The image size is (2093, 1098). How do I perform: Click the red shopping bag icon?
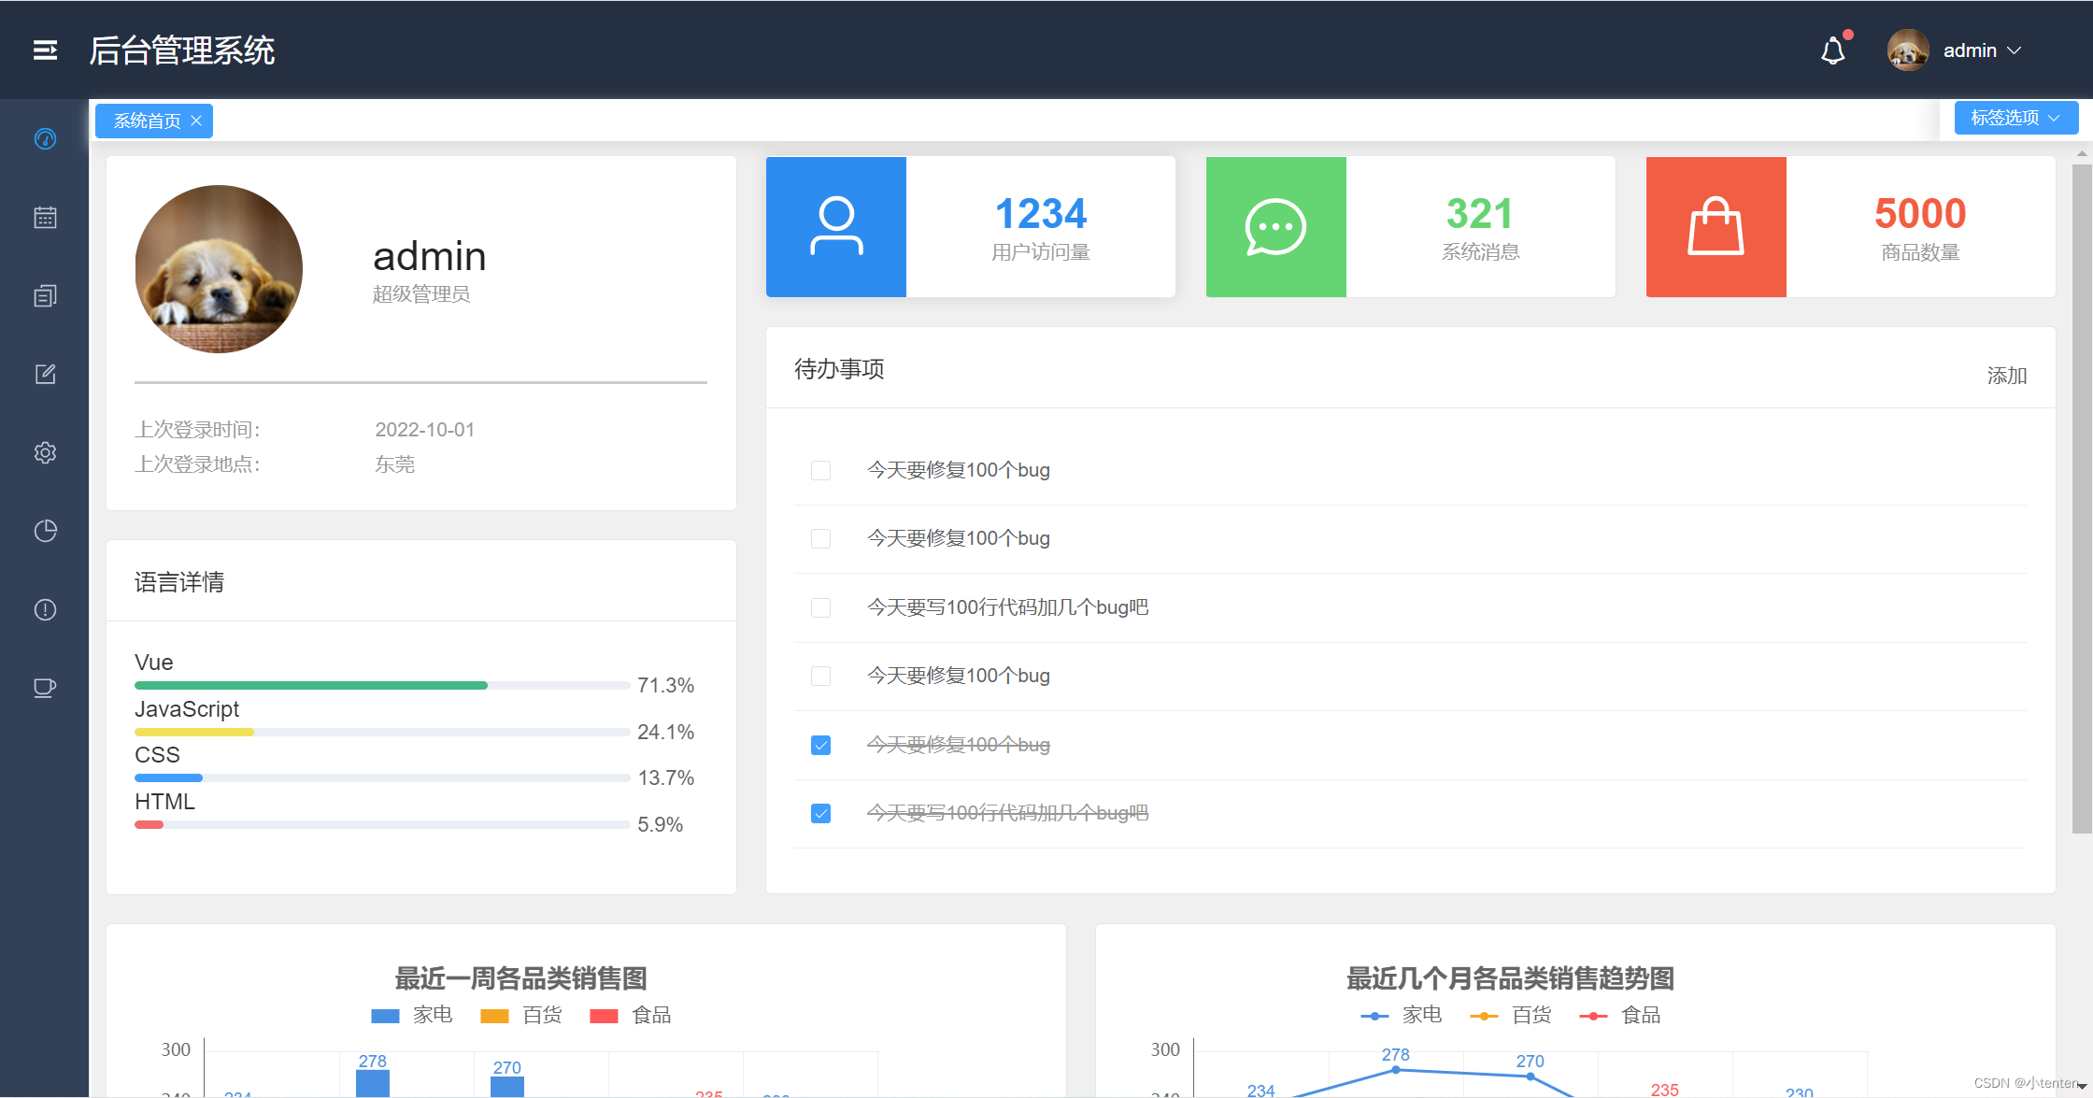tap(1716, 227)
